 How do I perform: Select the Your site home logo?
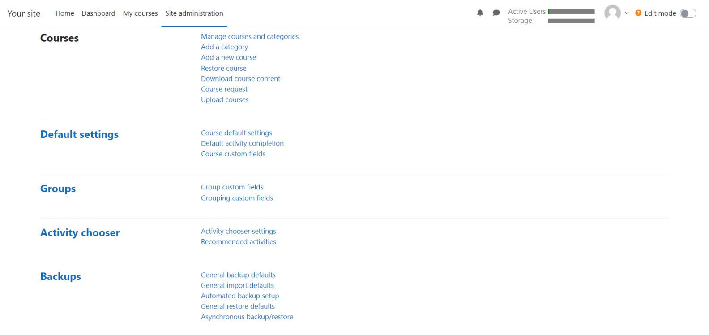coord(24,13)
